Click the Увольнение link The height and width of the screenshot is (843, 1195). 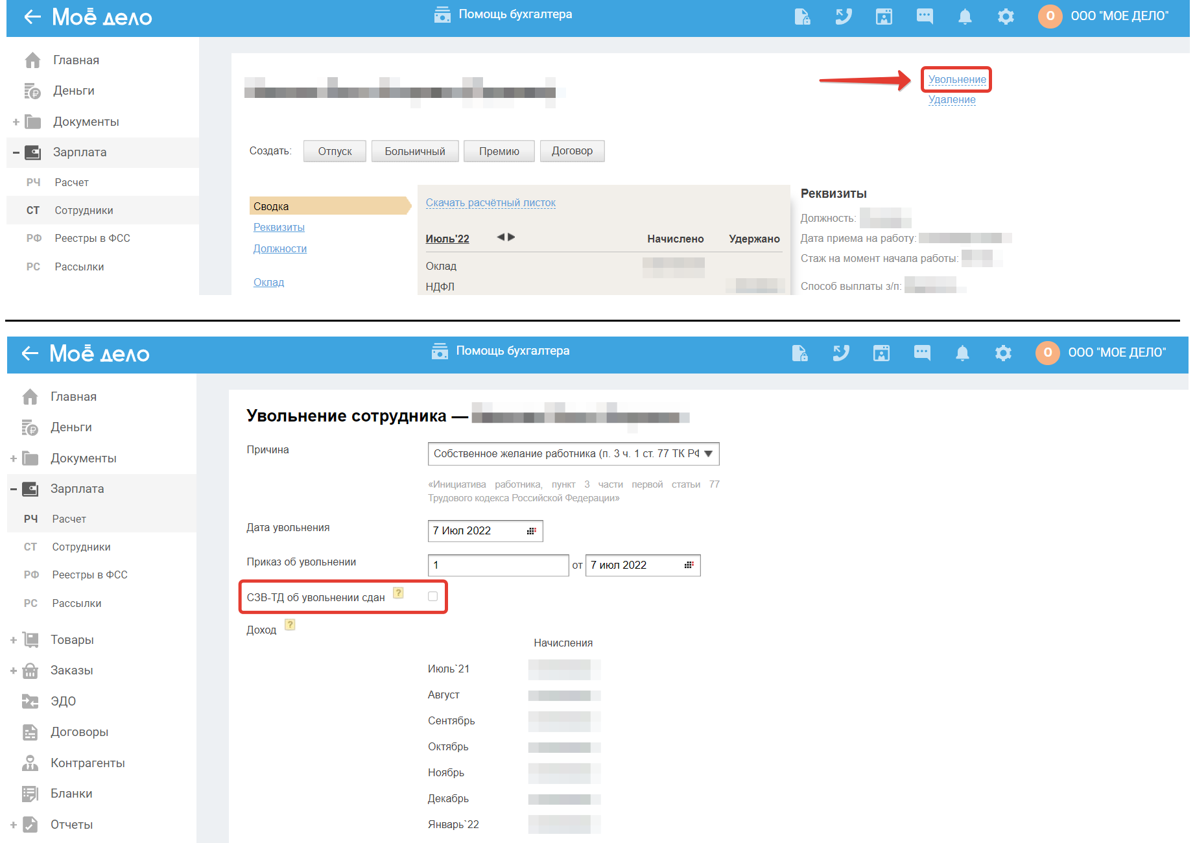[x=957, y=79]
